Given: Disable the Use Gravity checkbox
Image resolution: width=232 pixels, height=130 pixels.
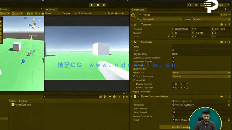Looking at the screenshot, I should click(x=173, y=65).
